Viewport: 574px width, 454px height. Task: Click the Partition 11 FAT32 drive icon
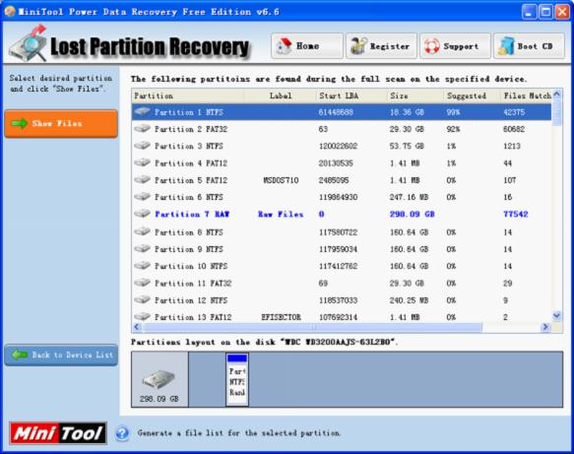[x=142, y=283]
